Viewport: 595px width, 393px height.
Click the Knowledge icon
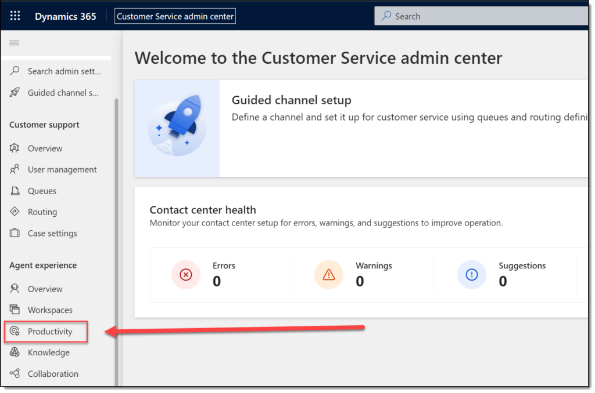tap(15, 352)
